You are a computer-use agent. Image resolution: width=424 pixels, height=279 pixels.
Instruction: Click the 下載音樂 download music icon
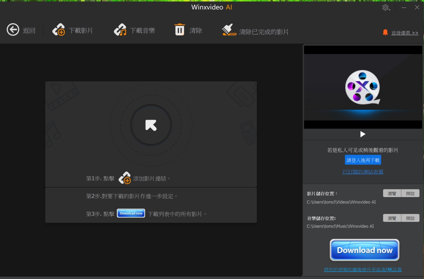point(120,30)
